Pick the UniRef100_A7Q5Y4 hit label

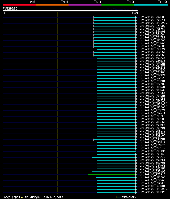[152, 110]
